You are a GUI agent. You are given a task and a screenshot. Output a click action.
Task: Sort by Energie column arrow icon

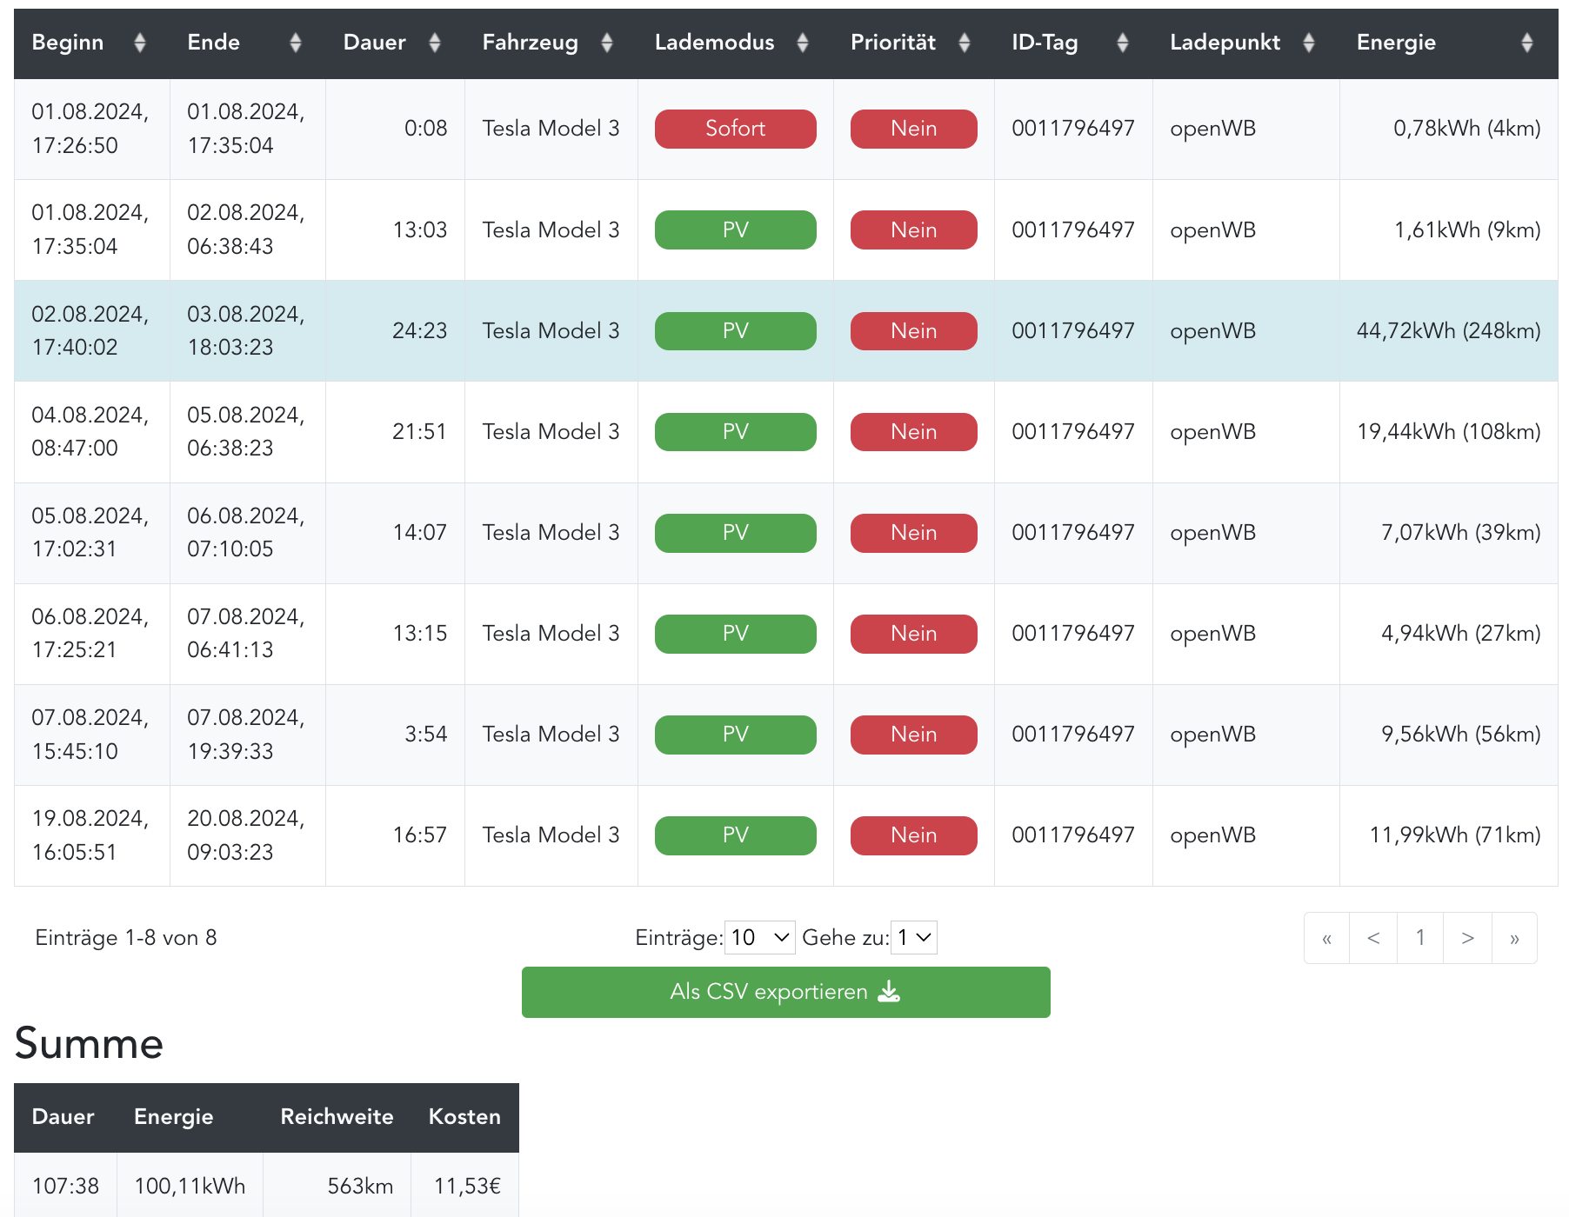[1527, 43]
